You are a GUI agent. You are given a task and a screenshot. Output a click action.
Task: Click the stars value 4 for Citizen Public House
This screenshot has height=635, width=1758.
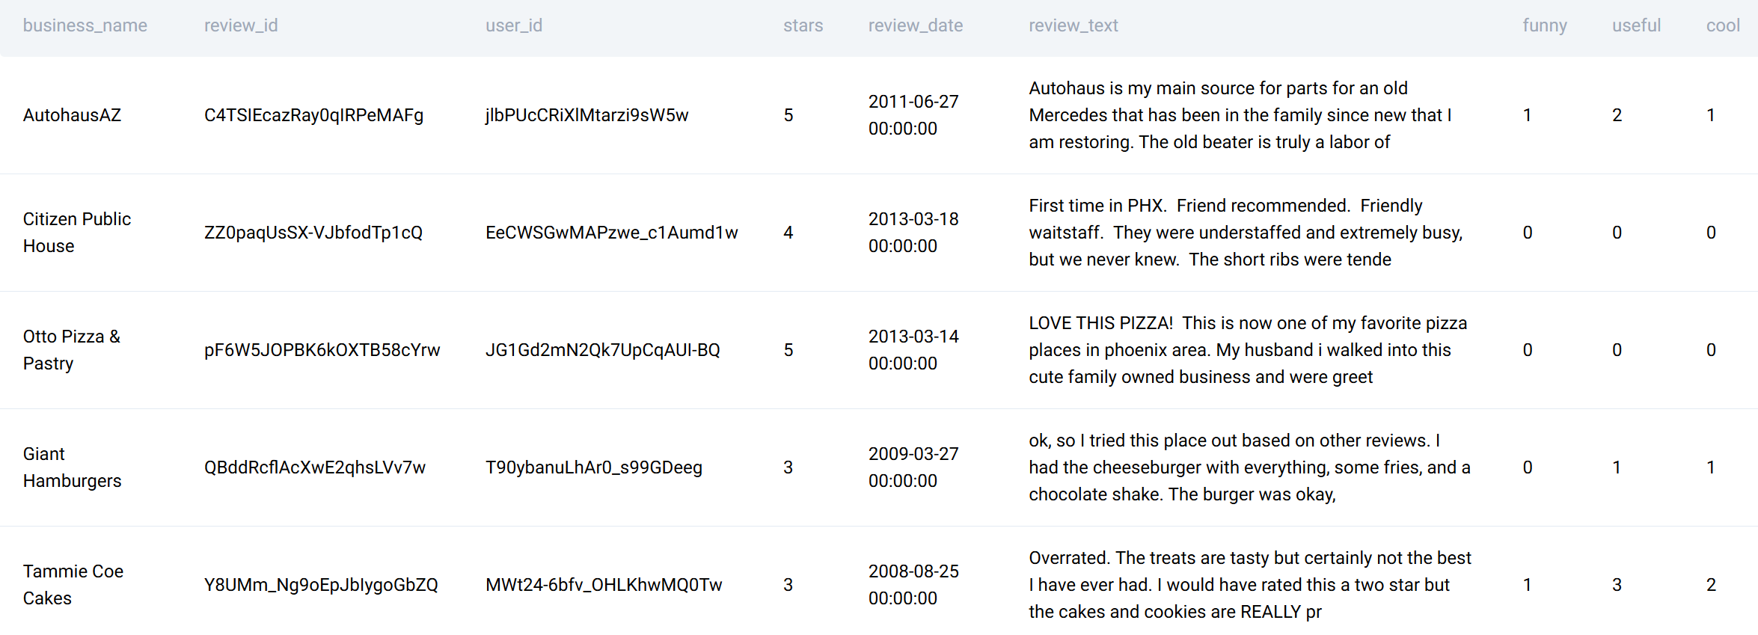pyautogui.click(x=788, y=233)
